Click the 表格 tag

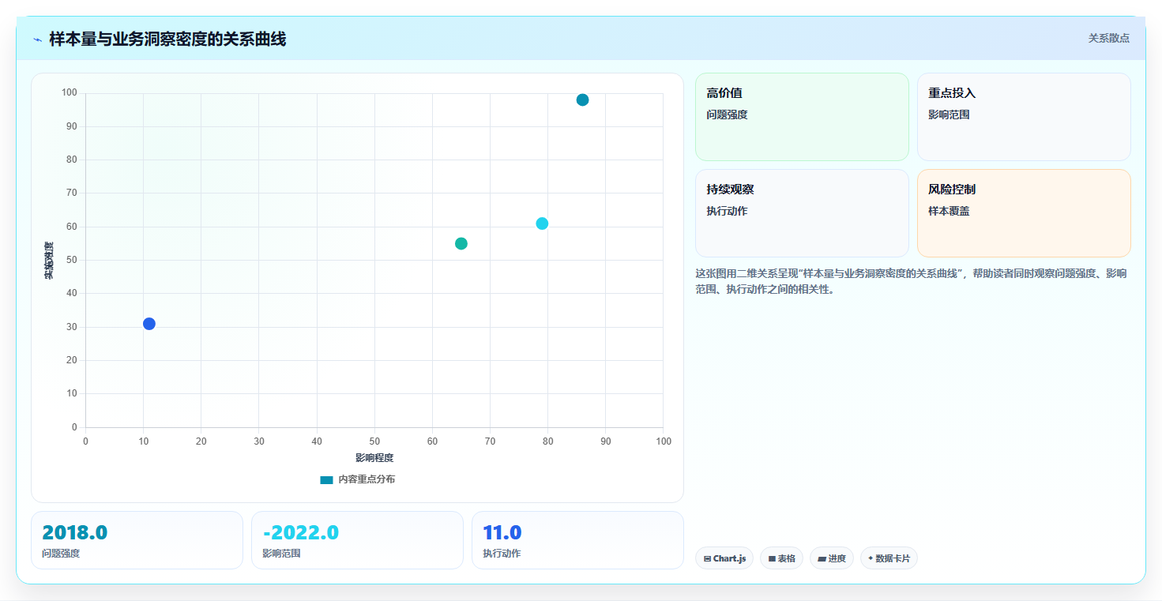pyautogui.click(x=781, y=558)
